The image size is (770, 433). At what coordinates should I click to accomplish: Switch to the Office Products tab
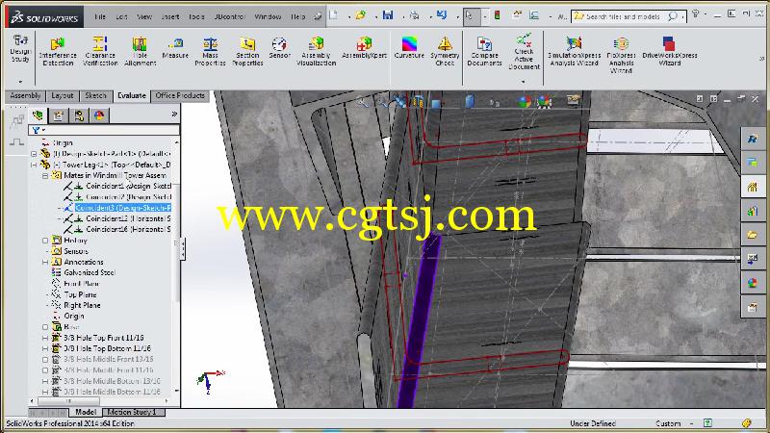coord(180,95)
